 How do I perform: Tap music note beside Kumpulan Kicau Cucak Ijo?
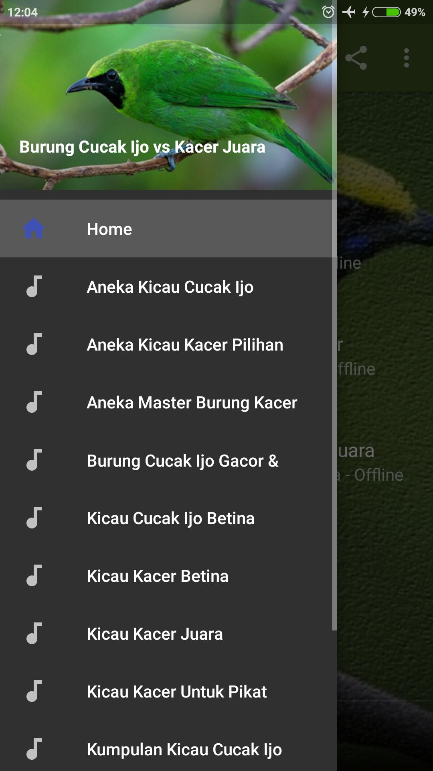(34, 749)
